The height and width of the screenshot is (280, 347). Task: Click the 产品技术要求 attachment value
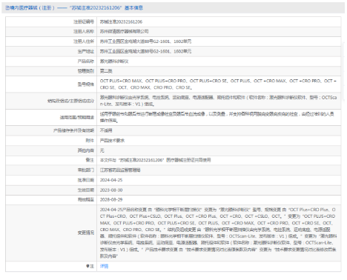112,141
